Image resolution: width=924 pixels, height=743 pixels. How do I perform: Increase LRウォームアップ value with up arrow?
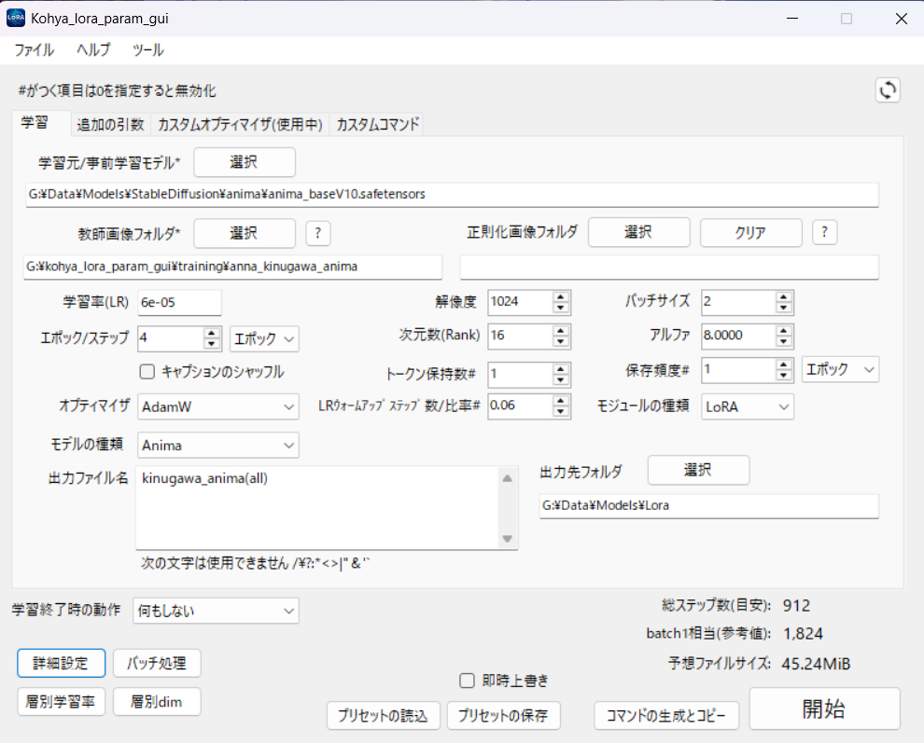point(561,400)
